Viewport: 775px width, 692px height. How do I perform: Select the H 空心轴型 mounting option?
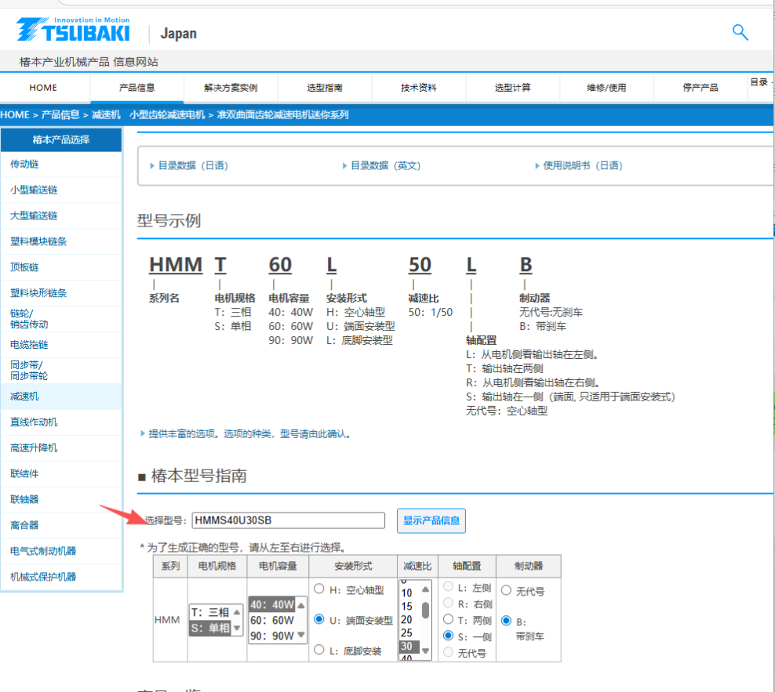[x=319, y=589]
